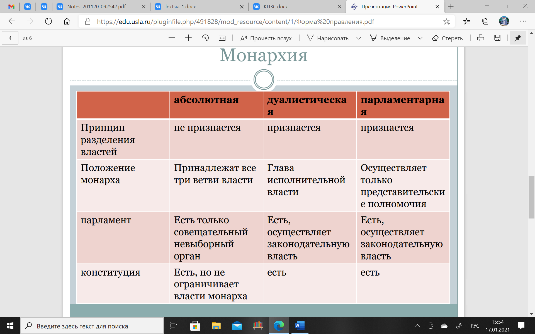
Task: Close the КПЗС.docx tab
Action: [340, 7]
